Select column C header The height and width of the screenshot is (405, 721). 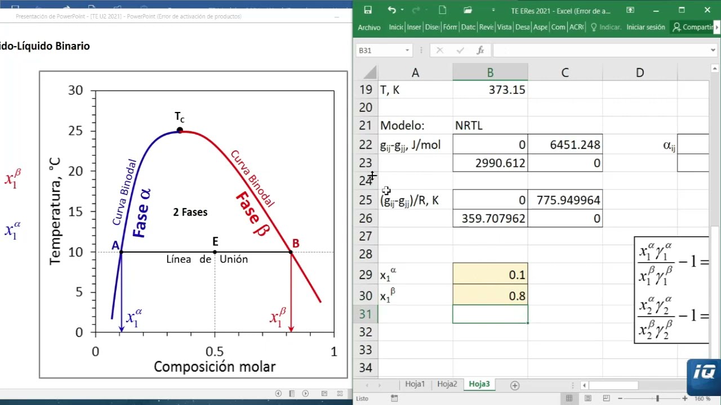pos(565,73)
